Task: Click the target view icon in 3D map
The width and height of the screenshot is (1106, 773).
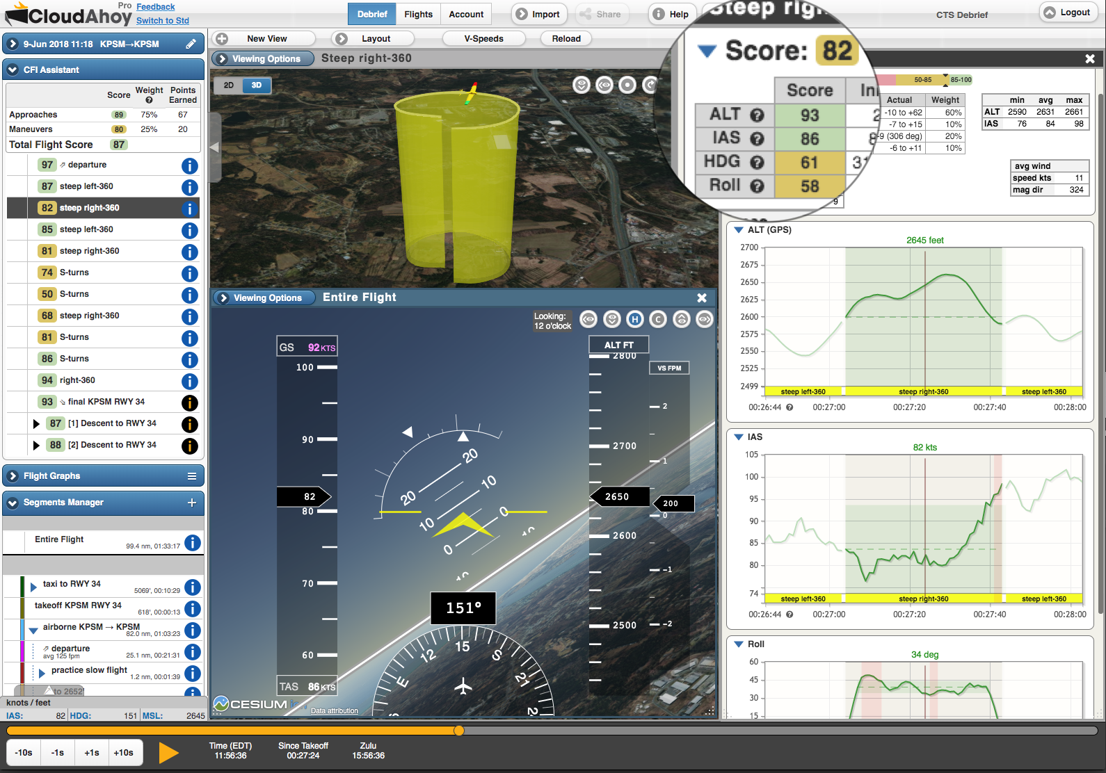Action: (x=627, y=85)
